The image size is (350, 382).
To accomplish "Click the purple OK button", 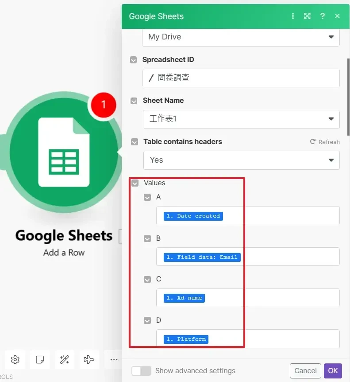I will [x=333, y=371].
